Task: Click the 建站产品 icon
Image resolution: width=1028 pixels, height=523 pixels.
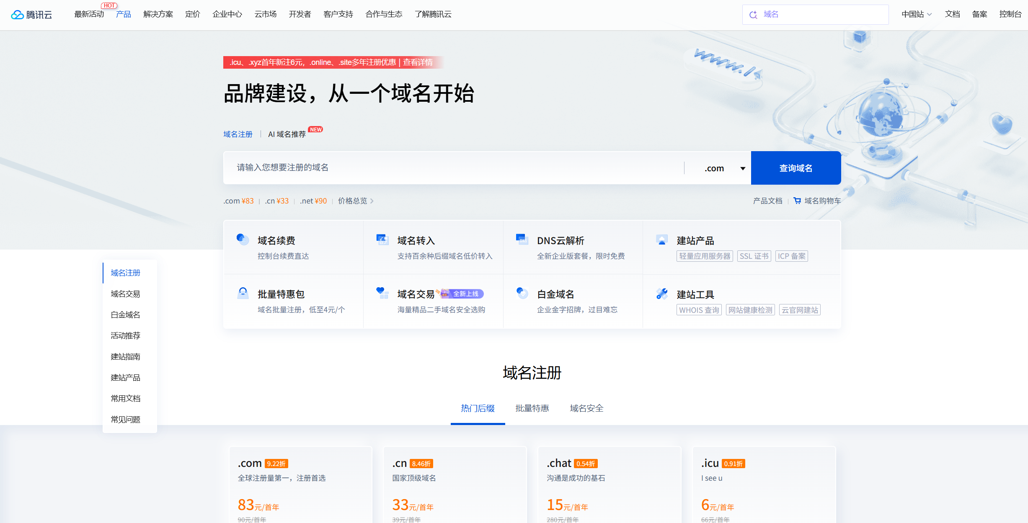Action: [662, 240]
